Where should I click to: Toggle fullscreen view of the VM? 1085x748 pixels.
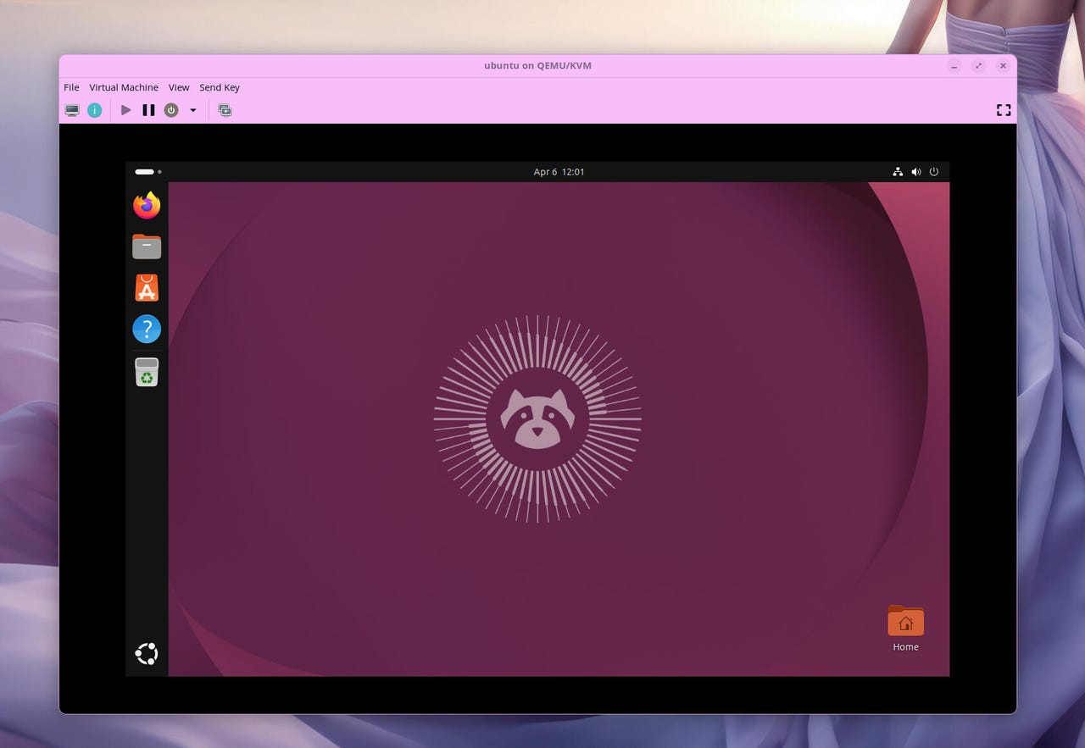(x=1004, y=110)
